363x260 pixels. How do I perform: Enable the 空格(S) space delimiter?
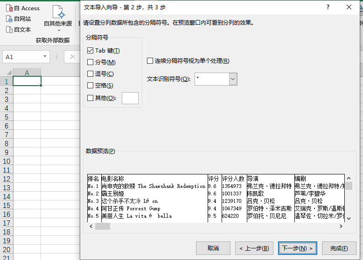(x=90, y=86)
